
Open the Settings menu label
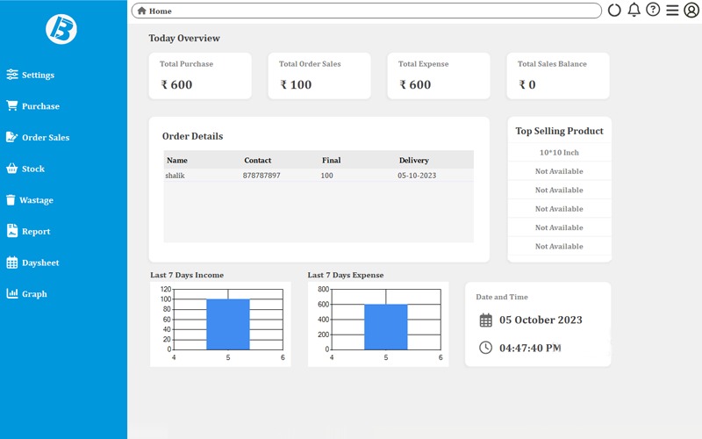click(x=38, y=75)
